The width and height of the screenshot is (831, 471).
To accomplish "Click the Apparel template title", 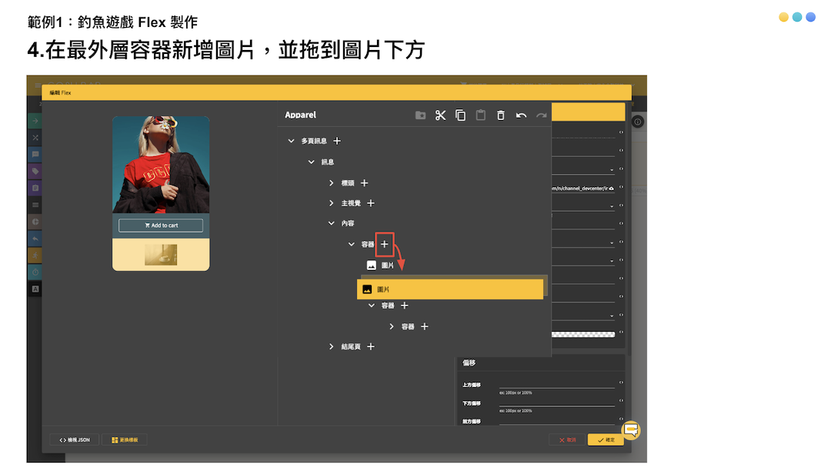I will coord(300,115).
